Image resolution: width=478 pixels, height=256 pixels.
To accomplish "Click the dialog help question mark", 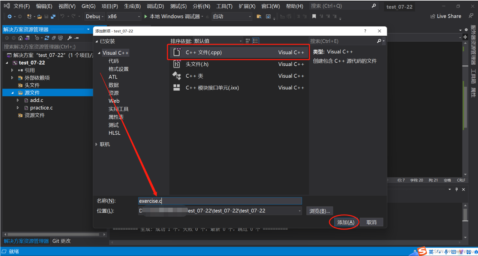I will 365,31.
